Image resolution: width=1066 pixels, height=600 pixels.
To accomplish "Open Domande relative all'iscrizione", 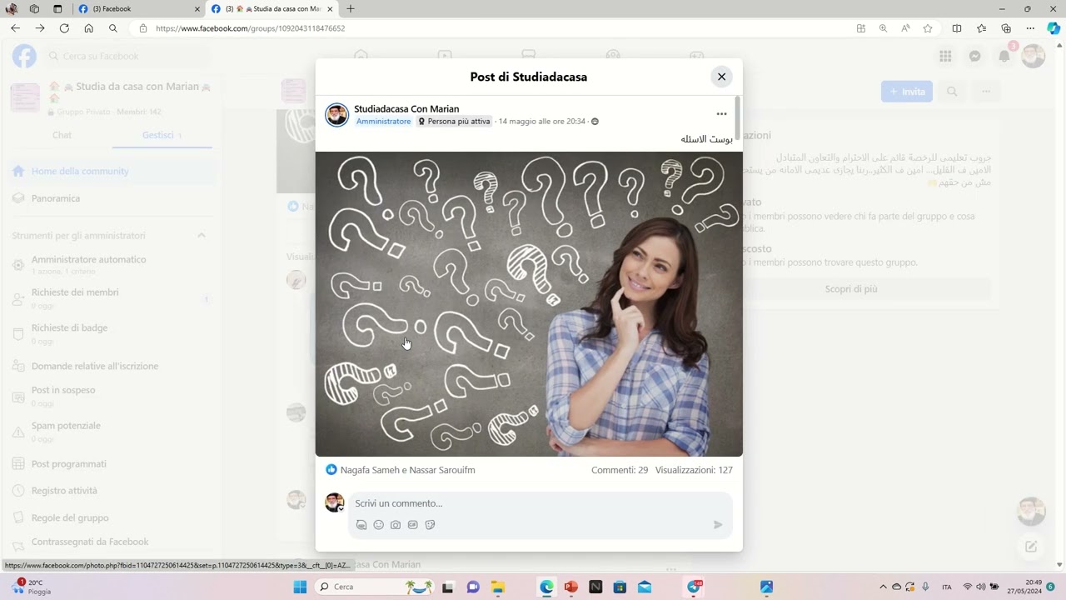I will point(111,366).
